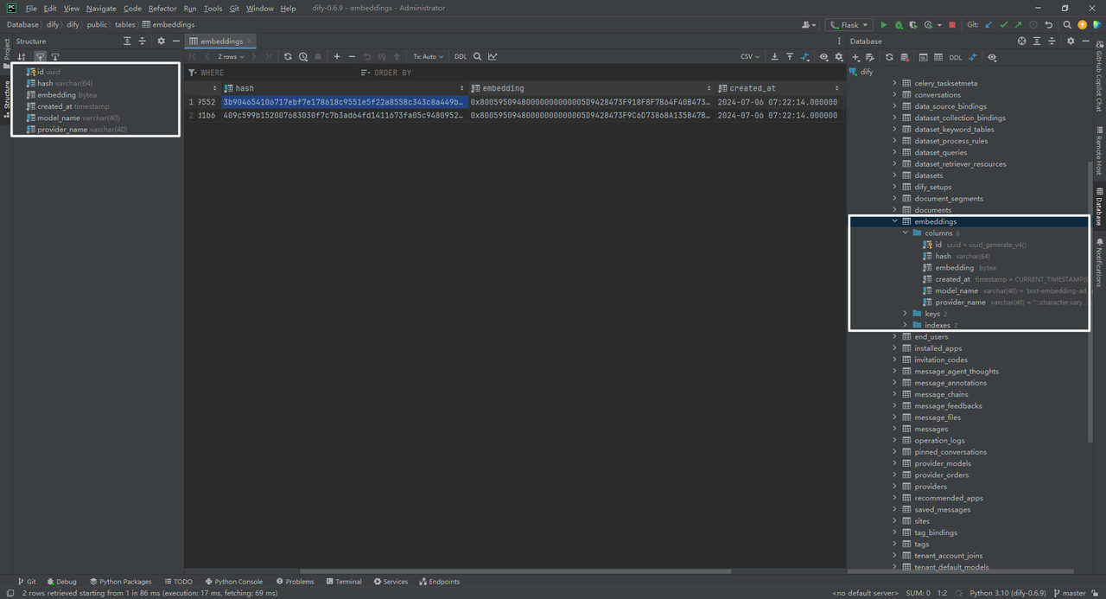Delete the selected row with minus icon

pos(352,56)
